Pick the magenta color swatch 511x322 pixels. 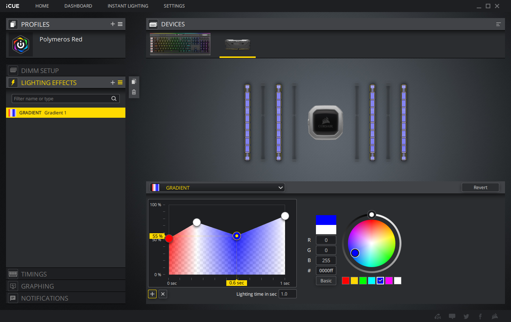tap(389, 281)
